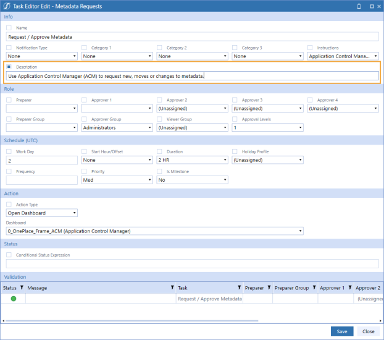The image size is (384, 340).
Task: Open the Is Milestone dropdown showing No
Action: 192,180
